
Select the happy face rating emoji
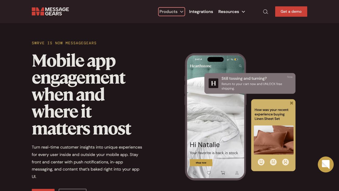pyautogui.click(x=261, y=162)
